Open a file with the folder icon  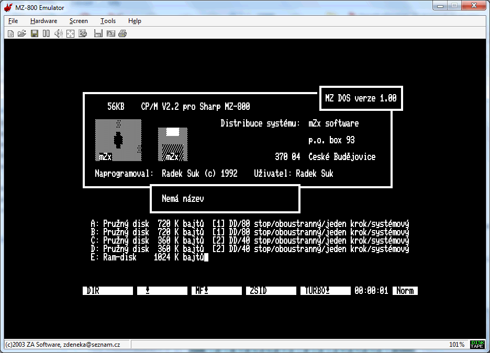[x=22, y=33]
